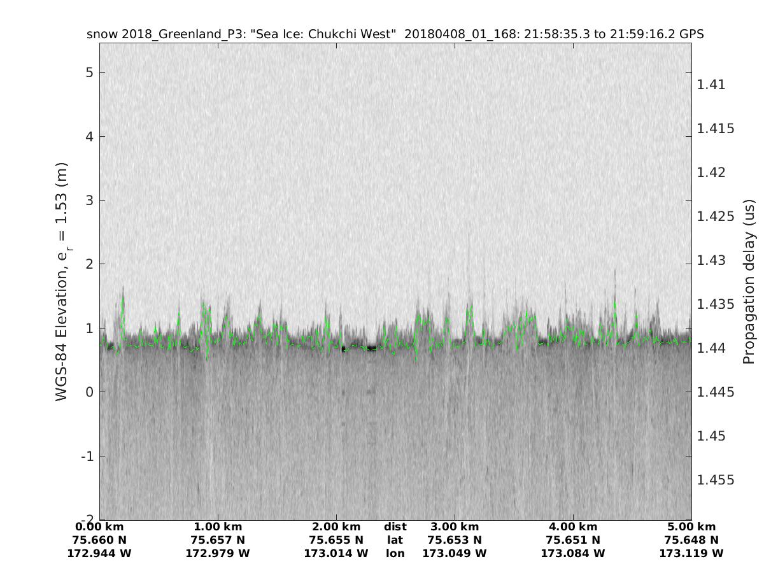Click the plot title text at top
This screenshot has height=573, width=764.
tap(395, 34)
